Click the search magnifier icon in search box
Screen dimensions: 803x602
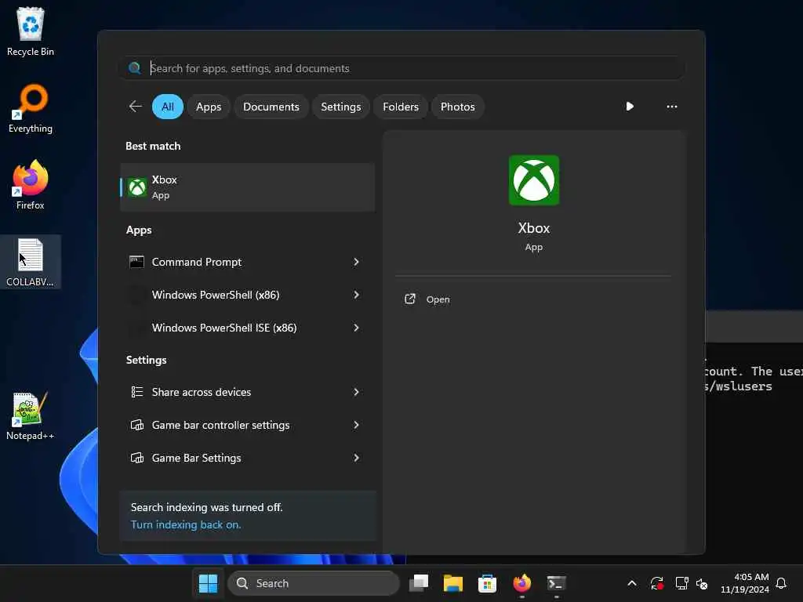135,68
